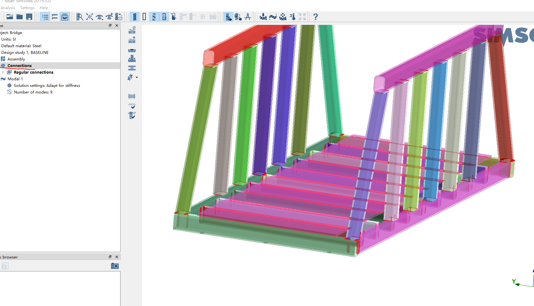Click the zoom magnifier tool icon

pos(80,17)
